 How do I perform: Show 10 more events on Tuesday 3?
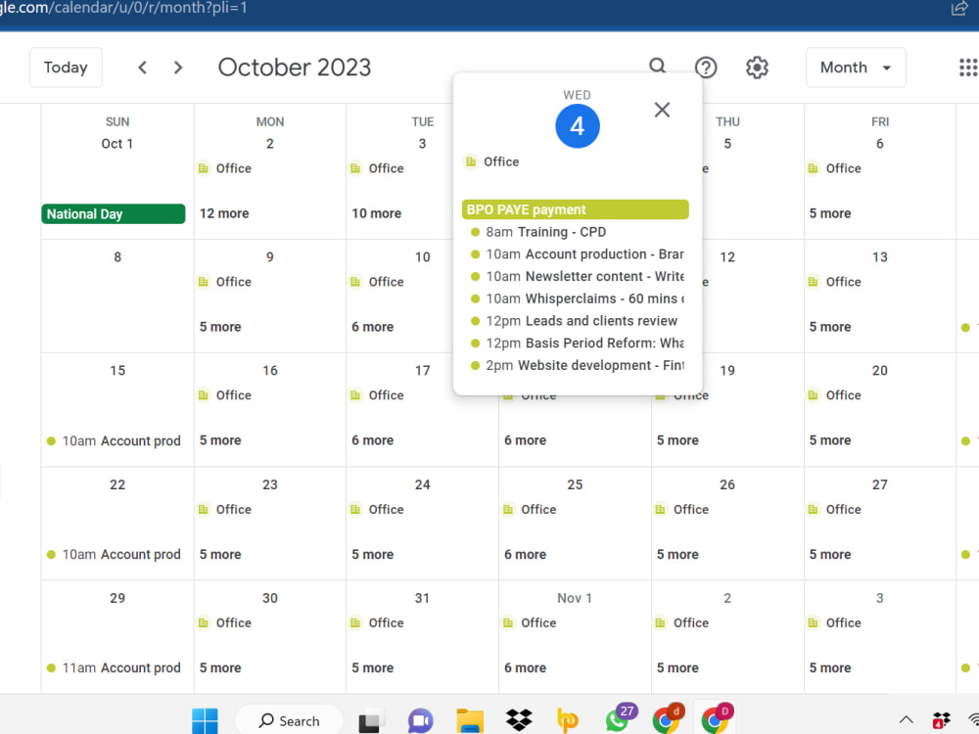(376, 213)
